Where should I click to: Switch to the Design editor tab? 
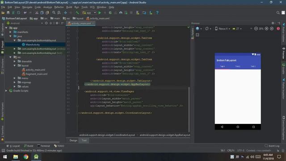[x=73, y=140]
